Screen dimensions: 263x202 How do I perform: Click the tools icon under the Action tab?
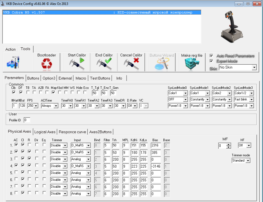click(13, 62)
